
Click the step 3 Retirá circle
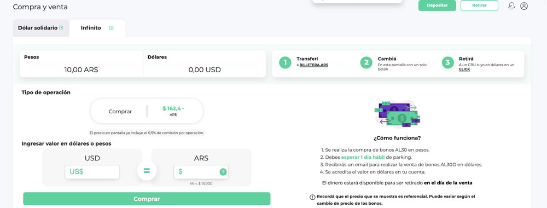448,63
